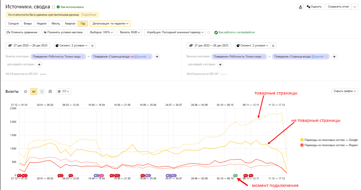Switch chart to pie view
361x190 pixels.
(x=26, y=91)
